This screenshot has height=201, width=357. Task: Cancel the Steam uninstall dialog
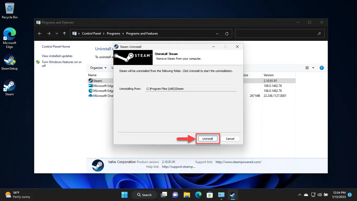230,139
